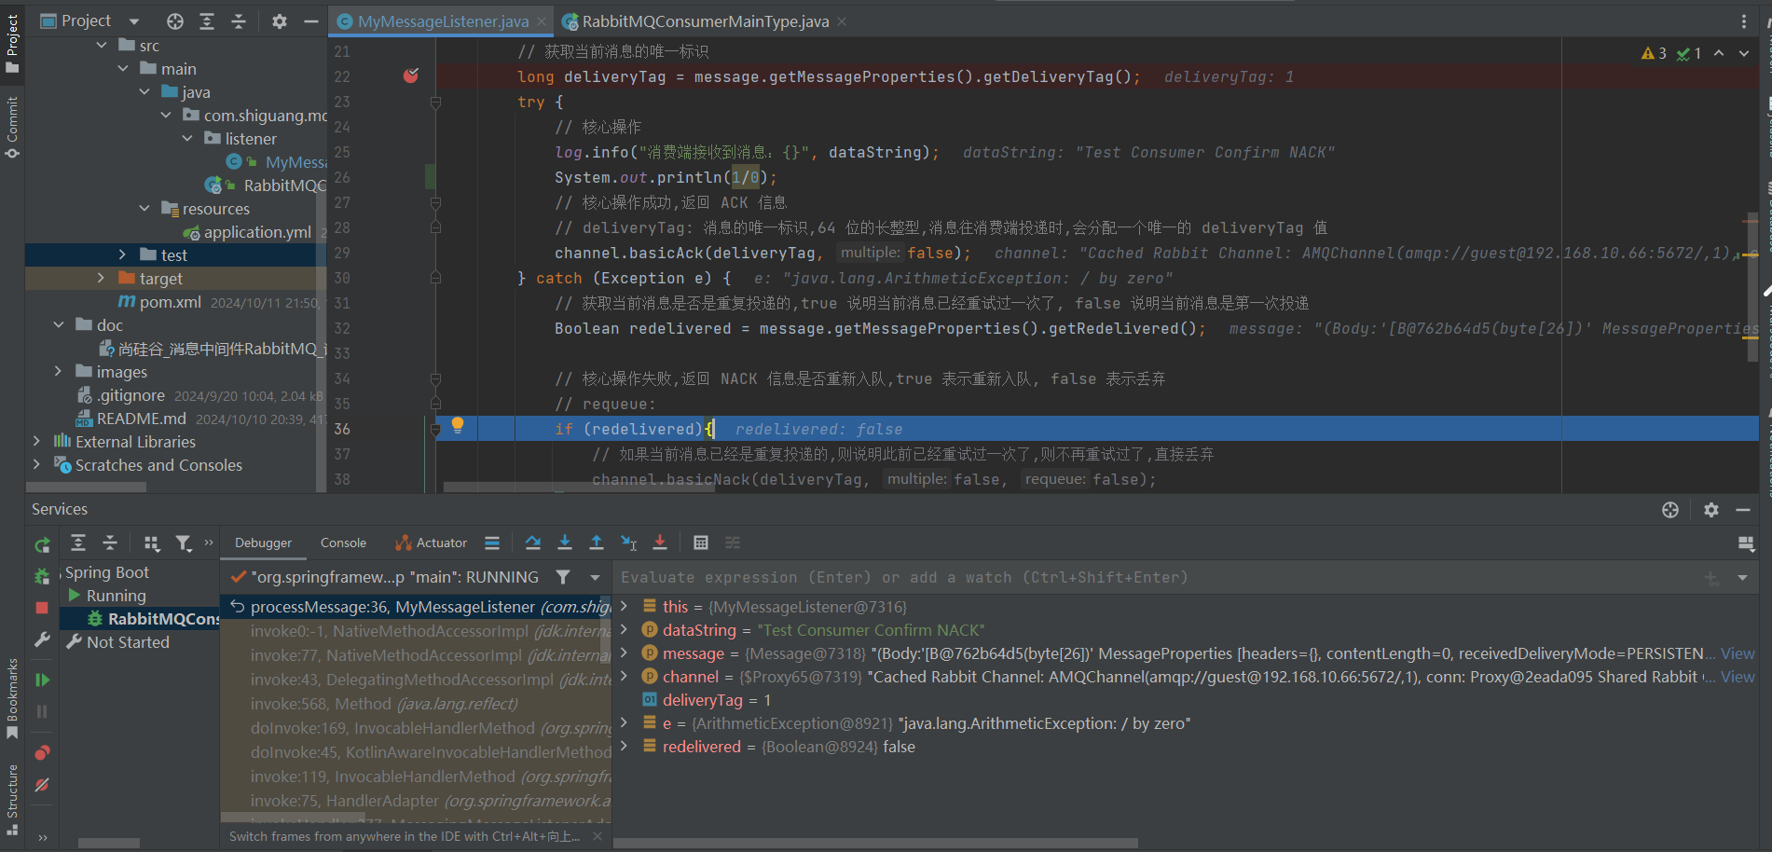
Task: Go to next highlighted error down arrow
Action: click(1744, 53)
